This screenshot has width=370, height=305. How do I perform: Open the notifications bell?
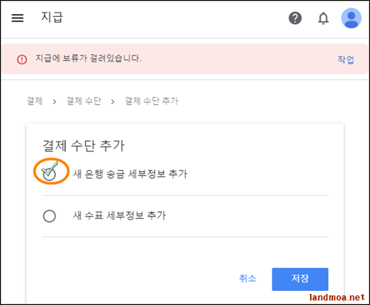point(323,18)
